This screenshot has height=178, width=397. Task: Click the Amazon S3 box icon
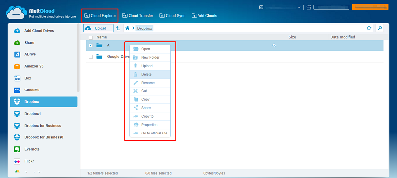tap(17, 66)
